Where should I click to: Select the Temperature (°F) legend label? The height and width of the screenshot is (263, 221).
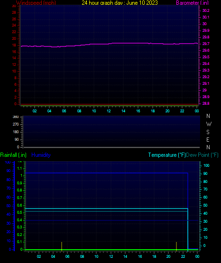click(167, 155)
